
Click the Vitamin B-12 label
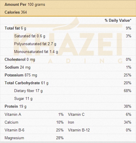79,130
